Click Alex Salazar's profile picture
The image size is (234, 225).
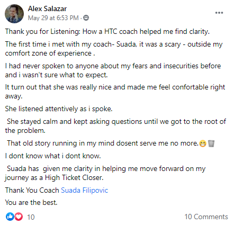click(x=14, y=14)
